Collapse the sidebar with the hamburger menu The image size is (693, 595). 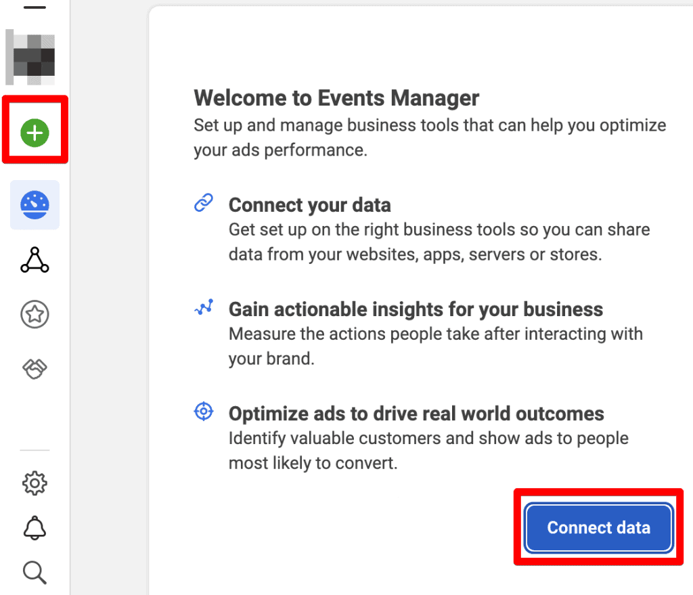click(35, 7)
